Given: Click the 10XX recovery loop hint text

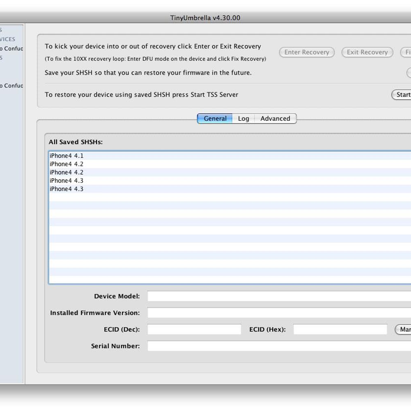Looking at the screenshot, I should click(155, 59).
